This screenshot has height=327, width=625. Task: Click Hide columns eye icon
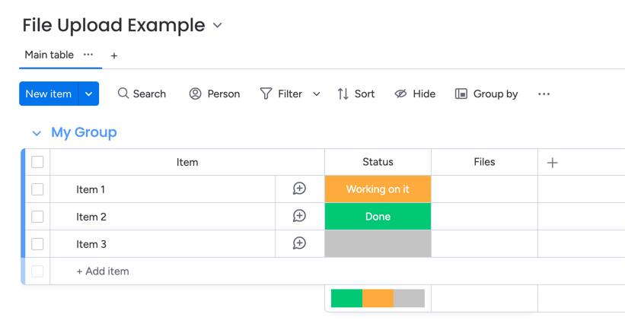[400, 94]
